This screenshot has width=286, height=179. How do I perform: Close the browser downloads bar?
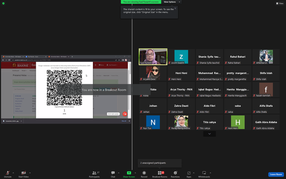[x=129, y=121]
